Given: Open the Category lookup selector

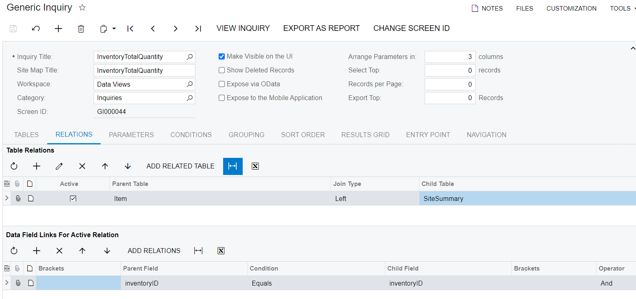Looking at the screenshot, I should click(x=190, y=98).
